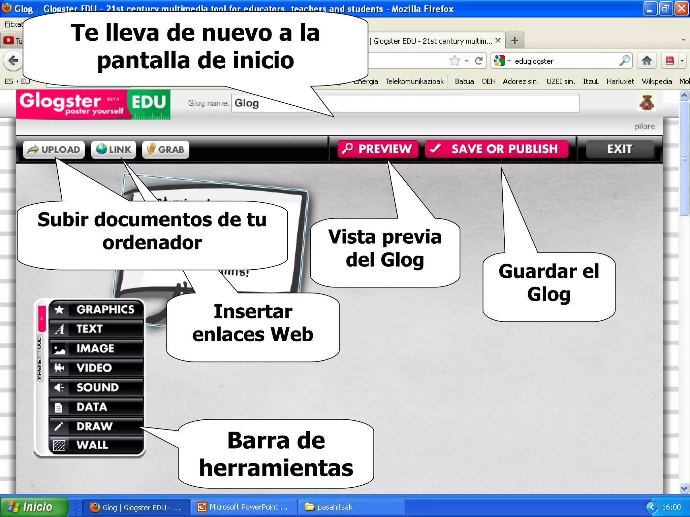690x517 pixels.
Task: Click the Glogster EDU logo
Action: (93, 104)
